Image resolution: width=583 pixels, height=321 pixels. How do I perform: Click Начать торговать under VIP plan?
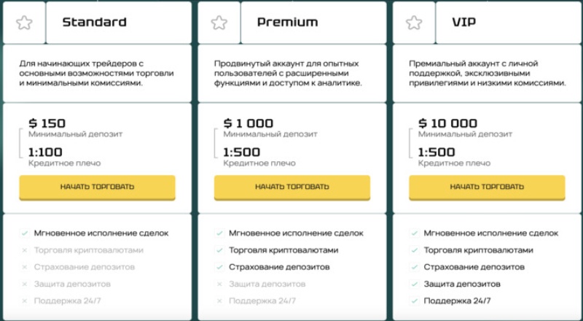tap(487, 187)
